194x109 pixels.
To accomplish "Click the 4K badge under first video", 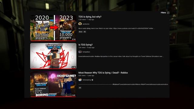I will [85, 32].
